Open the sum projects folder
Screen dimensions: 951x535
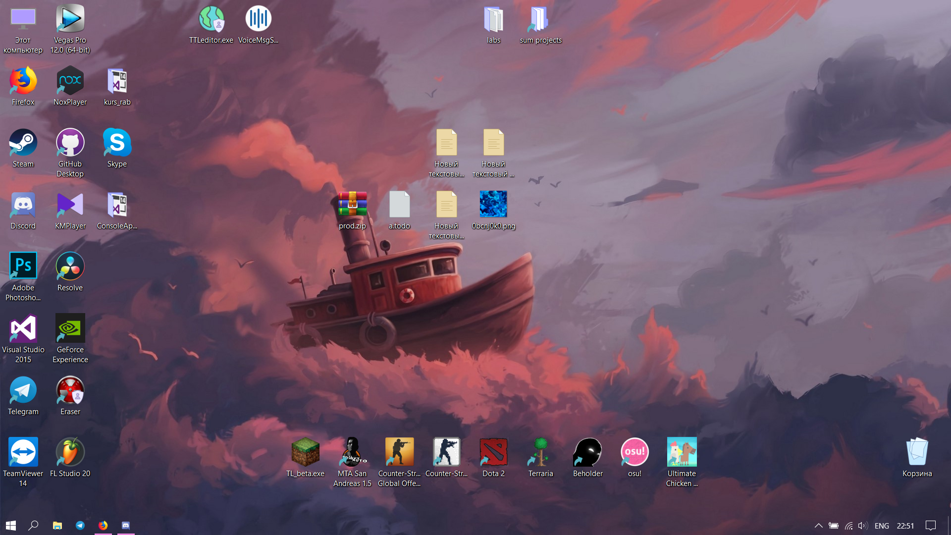[540, 25]
